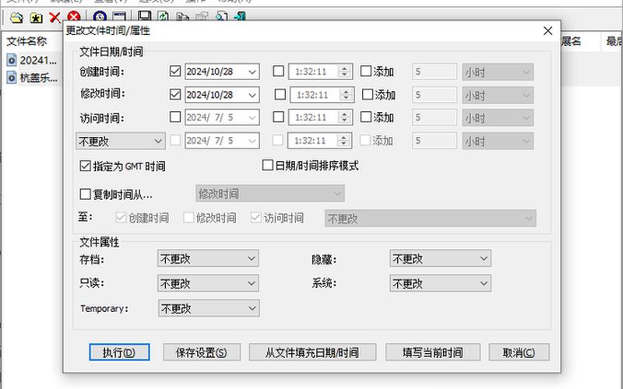Screen dimensions: 623x389
Task: Open the 小时 unit dropdown in 修改时间 row
Action: (x=498, y=95)
